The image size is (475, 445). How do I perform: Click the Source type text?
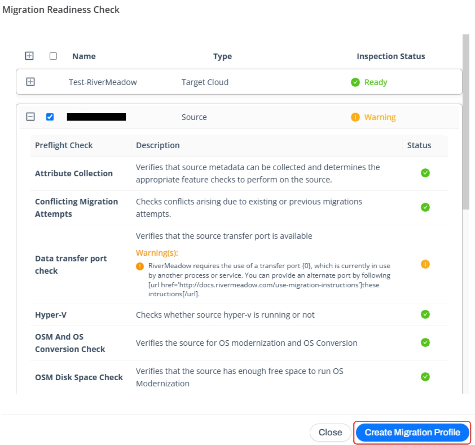[194, 117]
